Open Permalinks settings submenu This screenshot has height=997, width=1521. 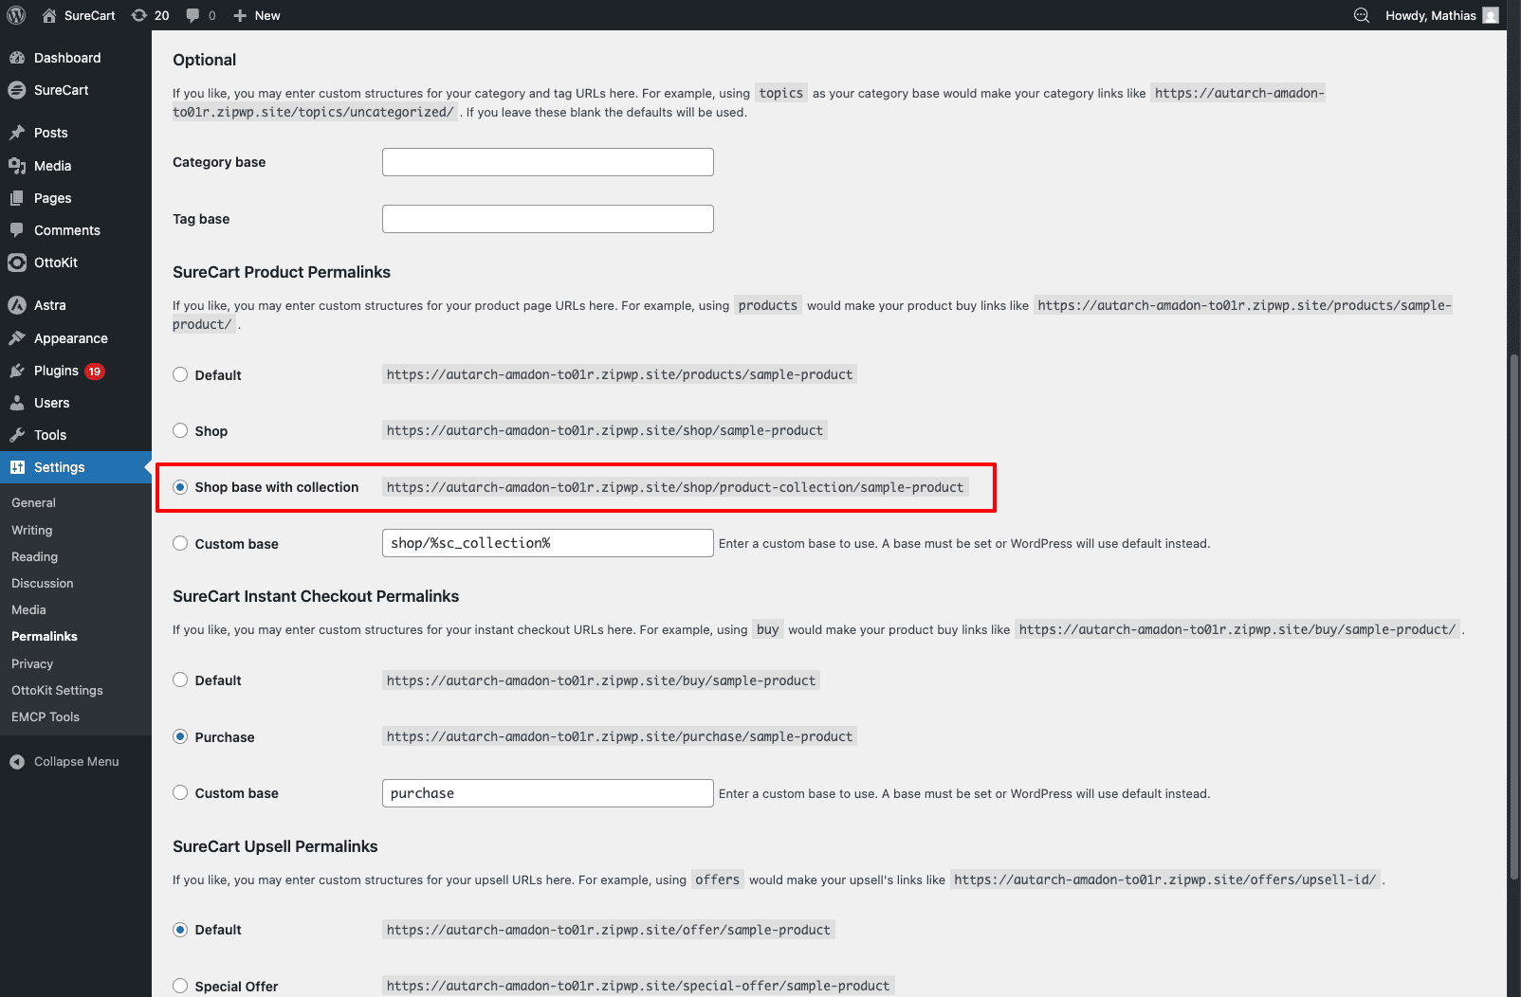point(45,637)
